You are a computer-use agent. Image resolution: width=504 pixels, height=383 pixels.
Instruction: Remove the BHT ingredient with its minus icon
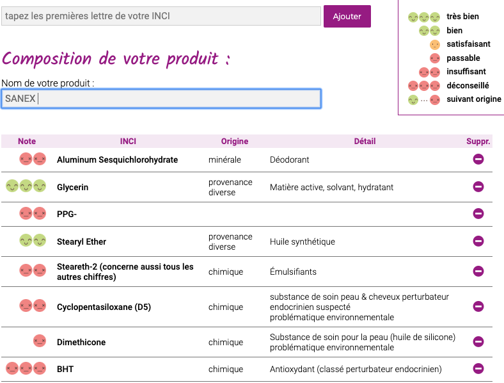[478, 368]
